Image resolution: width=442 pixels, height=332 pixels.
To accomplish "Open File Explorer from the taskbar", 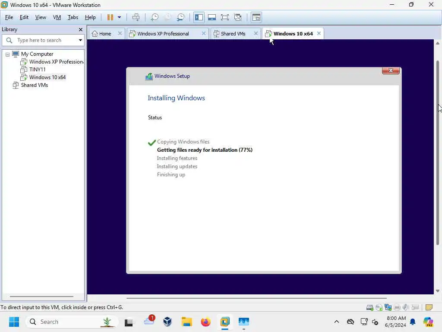I will (186, 322).
